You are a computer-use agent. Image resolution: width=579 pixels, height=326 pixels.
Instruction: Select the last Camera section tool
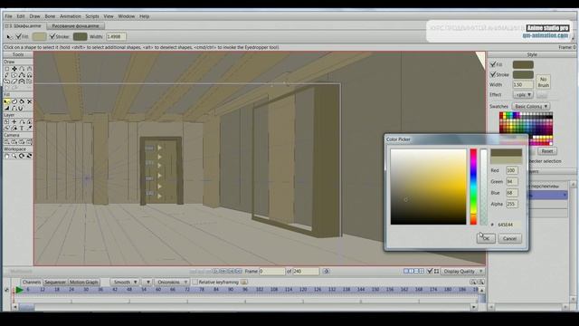pos(29,141)
